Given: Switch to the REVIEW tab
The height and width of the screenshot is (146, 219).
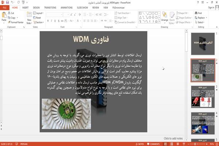Looking at the screenshot, I should tap(96, 8).
